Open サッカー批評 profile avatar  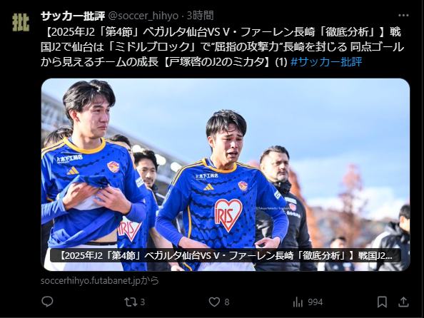pos(21,22)
